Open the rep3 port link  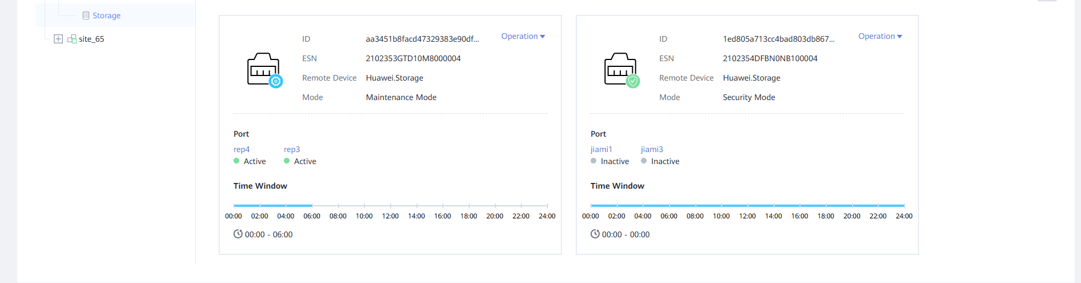point(292,149)
